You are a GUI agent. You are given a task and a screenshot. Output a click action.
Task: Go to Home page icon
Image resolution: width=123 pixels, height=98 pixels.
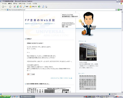[21, 7]
